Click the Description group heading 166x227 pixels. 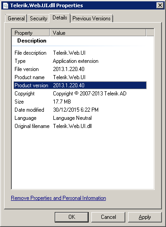tap(32, 41)
